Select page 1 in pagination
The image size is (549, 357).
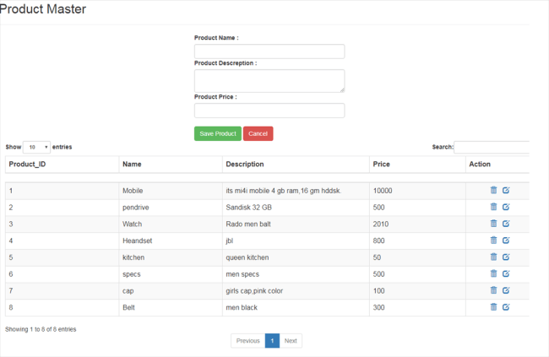coord(272,341)
